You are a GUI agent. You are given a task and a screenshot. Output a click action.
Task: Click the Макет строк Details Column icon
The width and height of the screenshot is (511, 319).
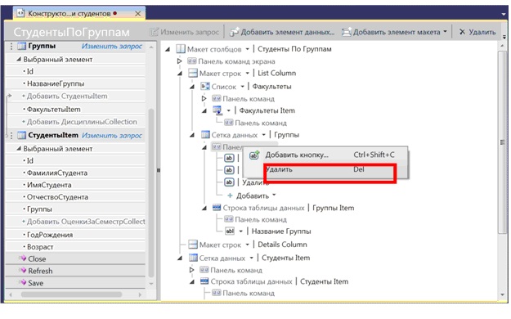point(193,245)
